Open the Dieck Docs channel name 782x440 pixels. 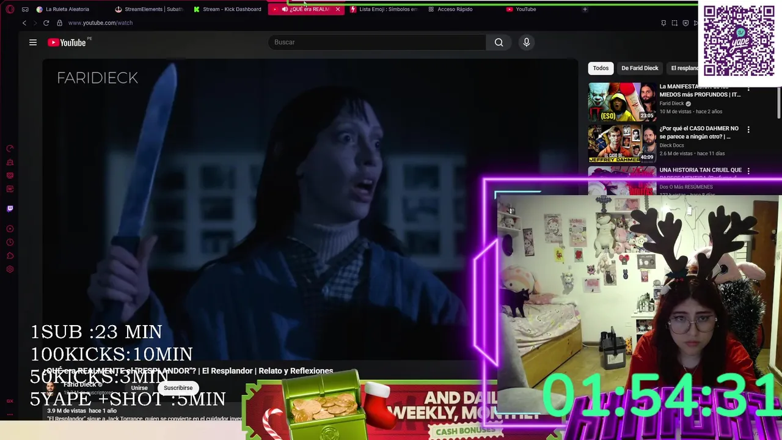671,145
